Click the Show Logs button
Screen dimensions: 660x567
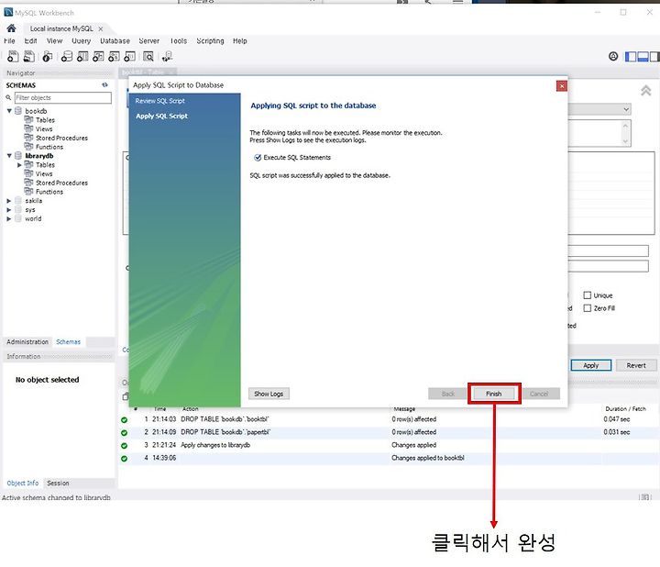pos(269,394)
